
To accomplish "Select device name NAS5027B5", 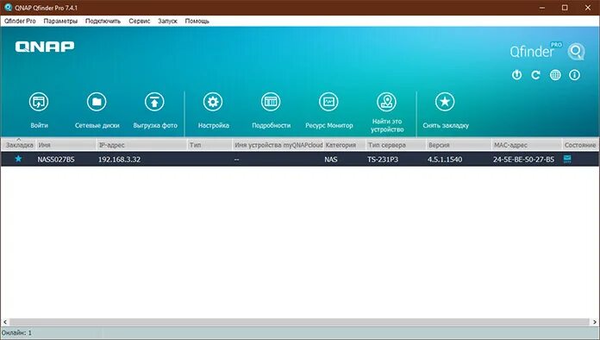I will pos(56,160).
